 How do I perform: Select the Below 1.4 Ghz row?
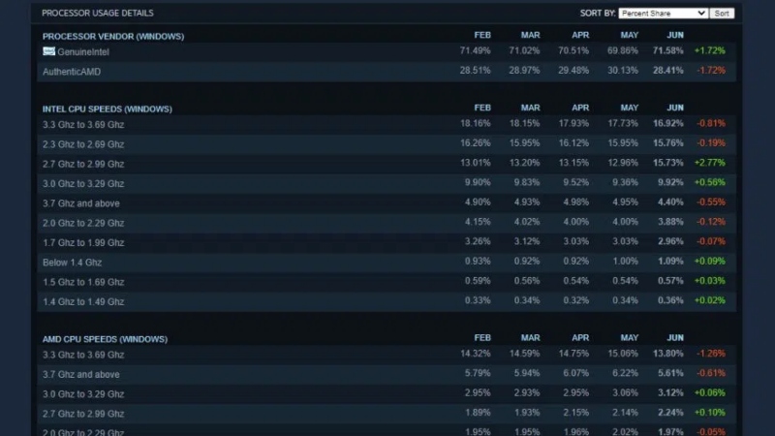pyautogui.click(x=72, y=263)
